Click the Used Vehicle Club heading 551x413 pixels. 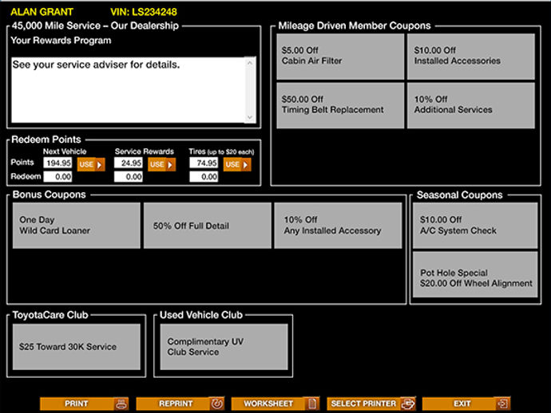pyautogui.click(x=201, y=315)
